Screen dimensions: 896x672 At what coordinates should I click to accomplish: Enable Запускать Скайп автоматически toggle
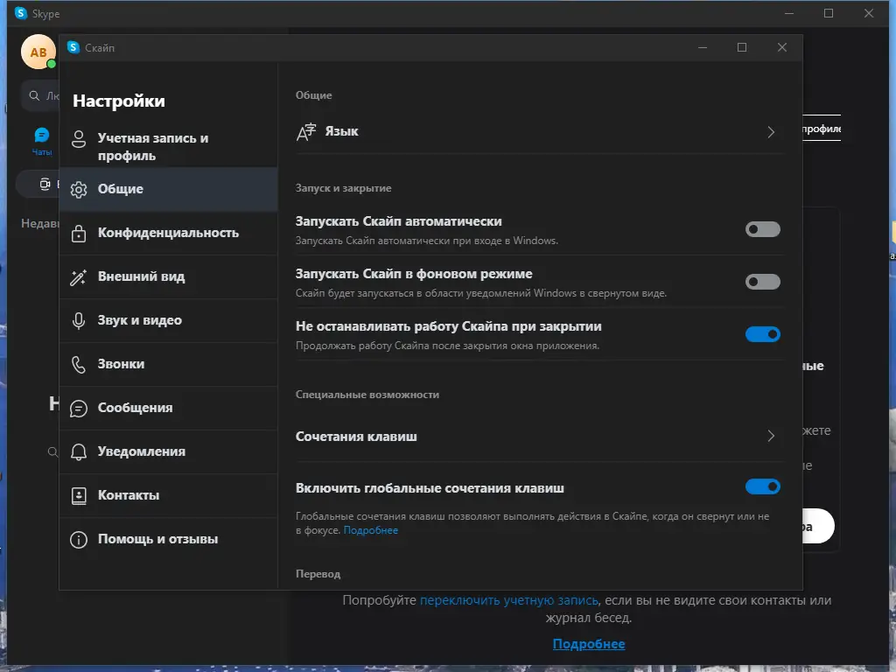[x=762, y=229]
